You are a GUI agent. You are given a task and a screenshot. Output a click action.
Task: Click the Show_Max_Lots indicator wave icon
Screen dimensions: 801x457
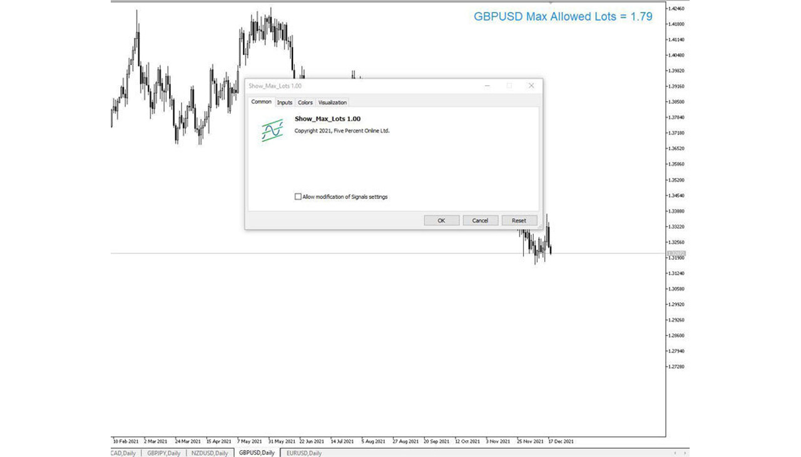pyautogui.click(x=272, y=130)
